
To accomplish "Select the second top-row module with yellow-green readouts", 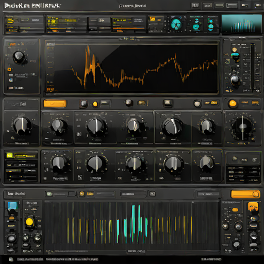I will pos(66,24).
